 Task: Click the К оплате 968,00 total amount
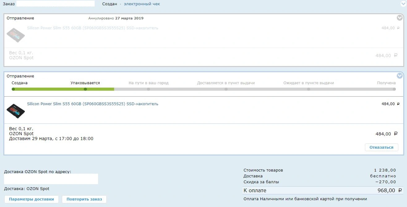(x=390, y=191)
